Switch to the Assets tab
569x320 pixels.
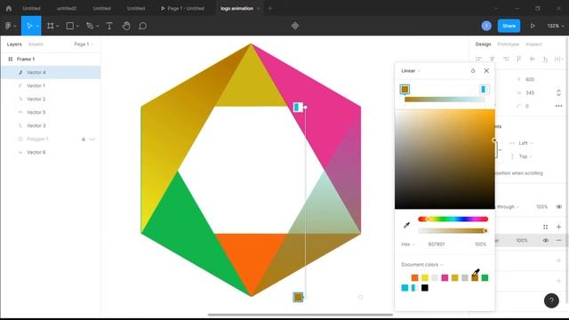point(36,44)
